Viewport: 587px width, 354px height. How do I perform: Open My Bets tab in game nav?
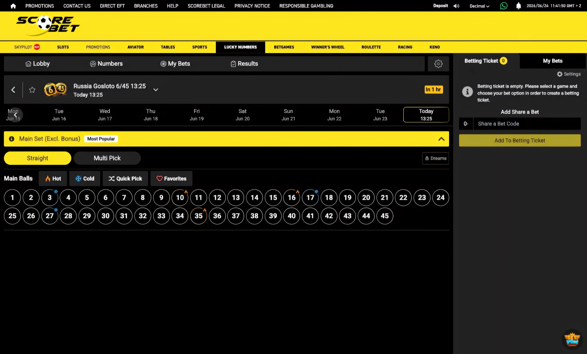point(175,64)
